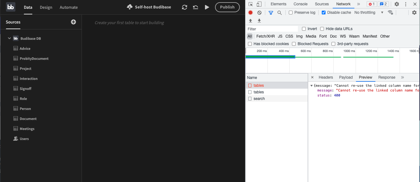This screenshot has height=182, width=420.
Task: Stop recording network log
Action: (x=250, y=13)
